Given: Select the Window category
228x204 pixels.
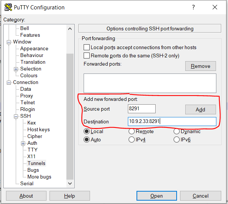Looking at the screenshot, I should pyautogui.click(x=22, y=42).
